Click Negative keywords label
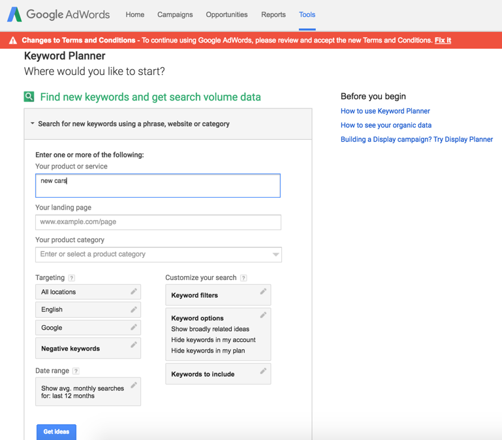 pos(71,349)
